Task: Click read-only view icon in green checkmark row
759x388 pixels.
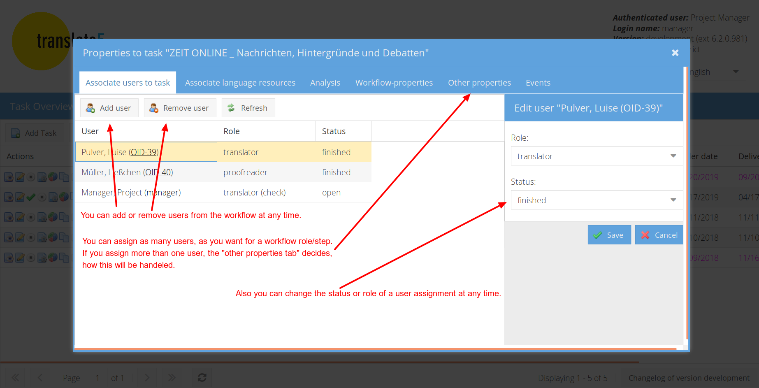Action: [9, 197]
